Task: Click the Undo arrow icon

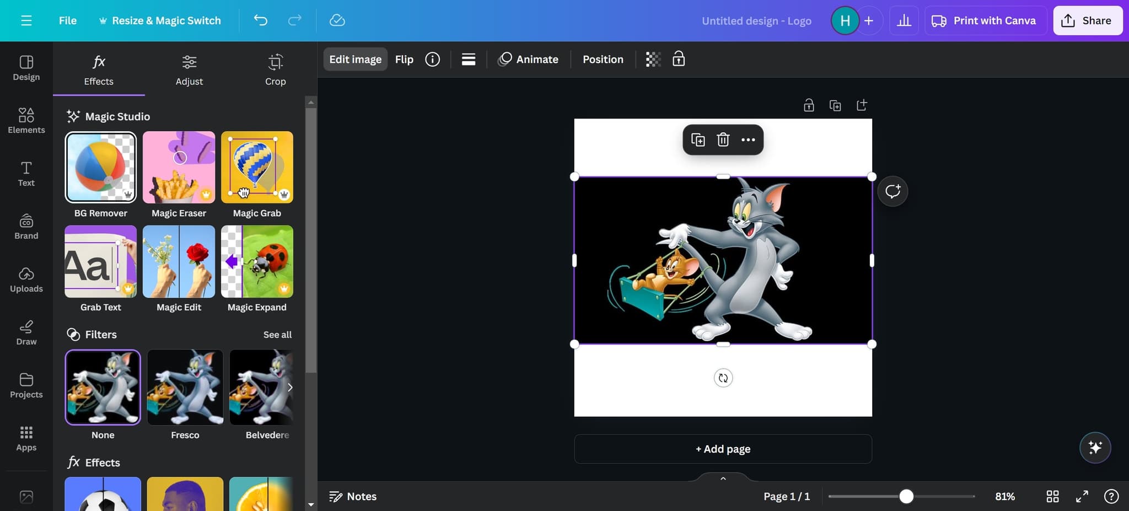Action: click(261, 20)
